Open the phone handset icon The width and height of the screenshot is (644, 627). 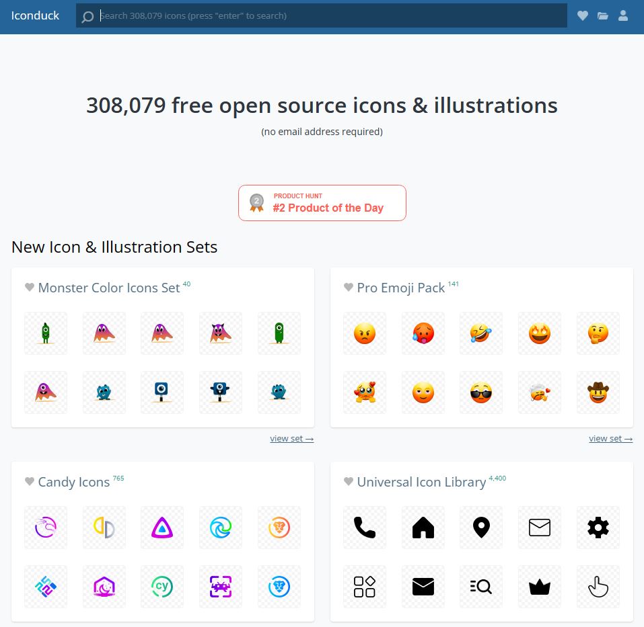pyautogui.click(x=365, y=528)
